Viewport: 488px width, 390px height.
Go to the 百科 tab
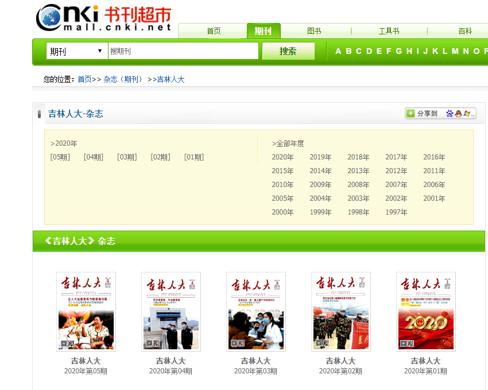(x=465, y=31)
